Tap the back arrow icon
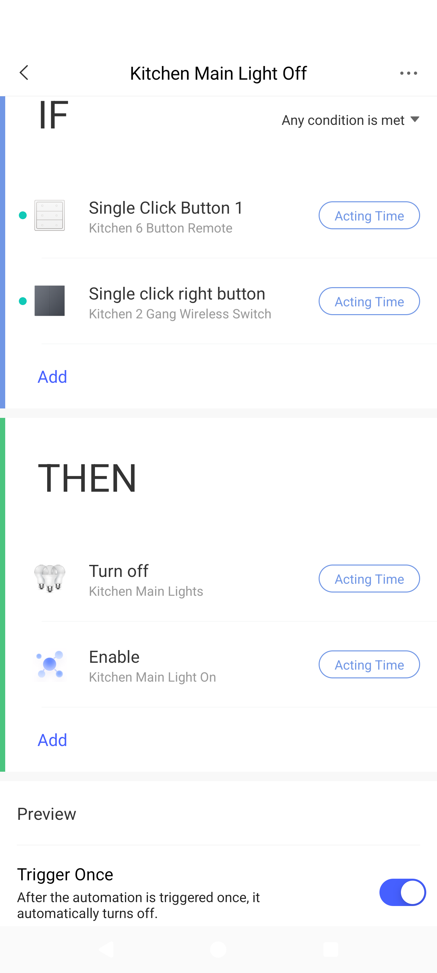The width and height of the screenshot is (437, 973). (x=24, y=73)
